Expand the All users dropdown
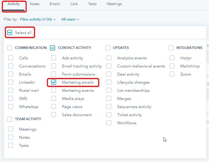Image resolution: width=209 pixels, height=162 pixels. pyautogui.click(x=70, y=19)
